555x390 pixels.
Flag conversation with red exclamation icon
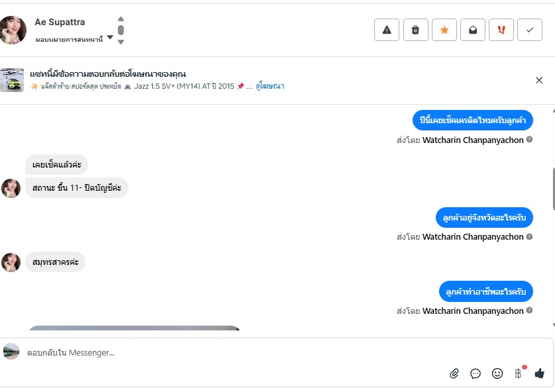pyautogui.click(x=501, y=30)
